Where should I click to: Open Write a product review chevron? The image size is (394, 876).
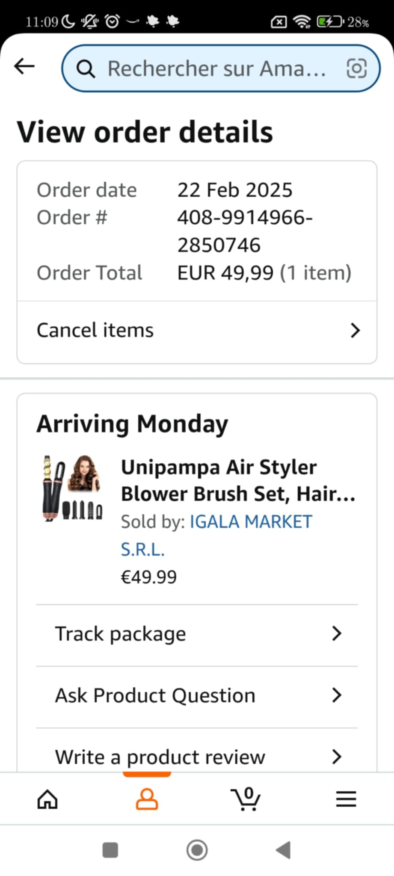(x=337, y=757)
